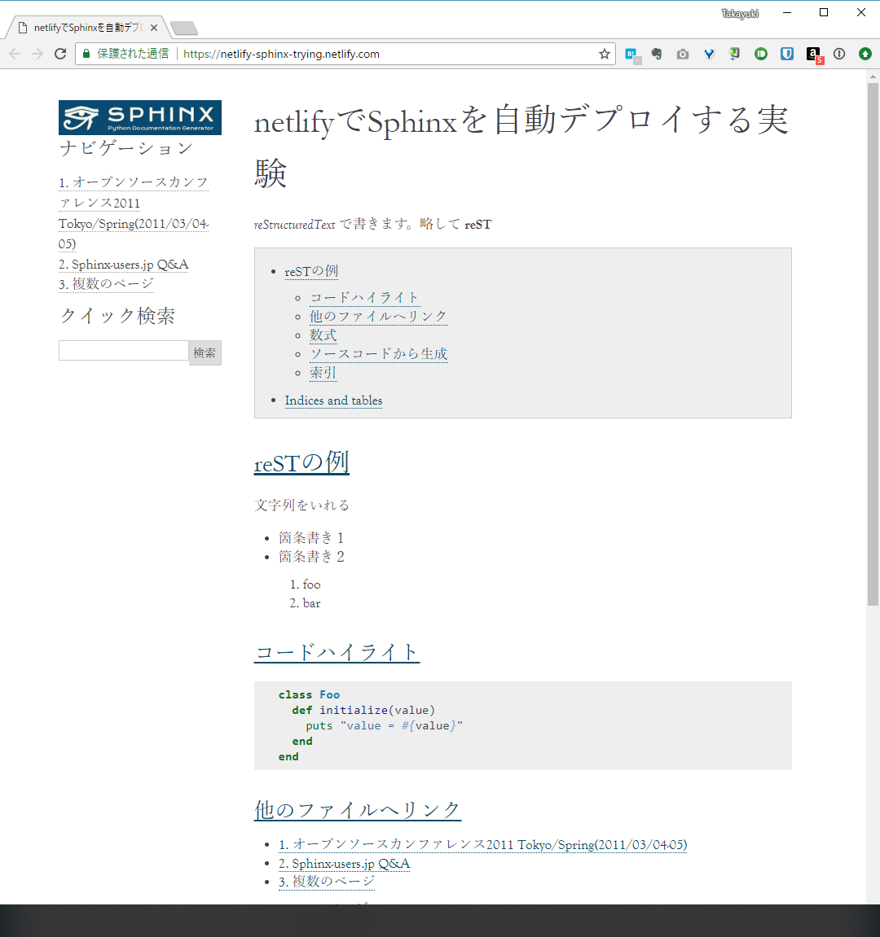Viewport: 880px width, 937px height.
Task: Click the blue funnel extension icon
Action: (709, 55)
